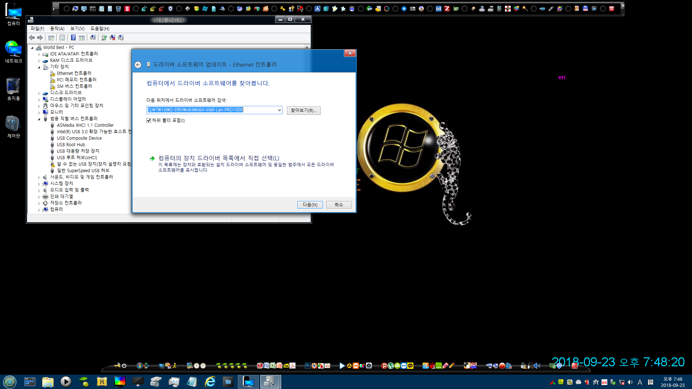This screenshot has width=692, height=389.
Task: Click the Forward arrow in Device Manager toolbar
Action: [x=40, y=37]
